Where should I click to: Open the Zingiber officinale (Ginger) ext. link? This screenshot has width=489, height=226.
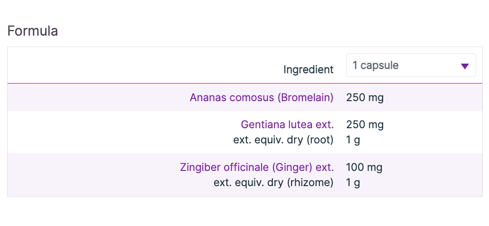257,168
